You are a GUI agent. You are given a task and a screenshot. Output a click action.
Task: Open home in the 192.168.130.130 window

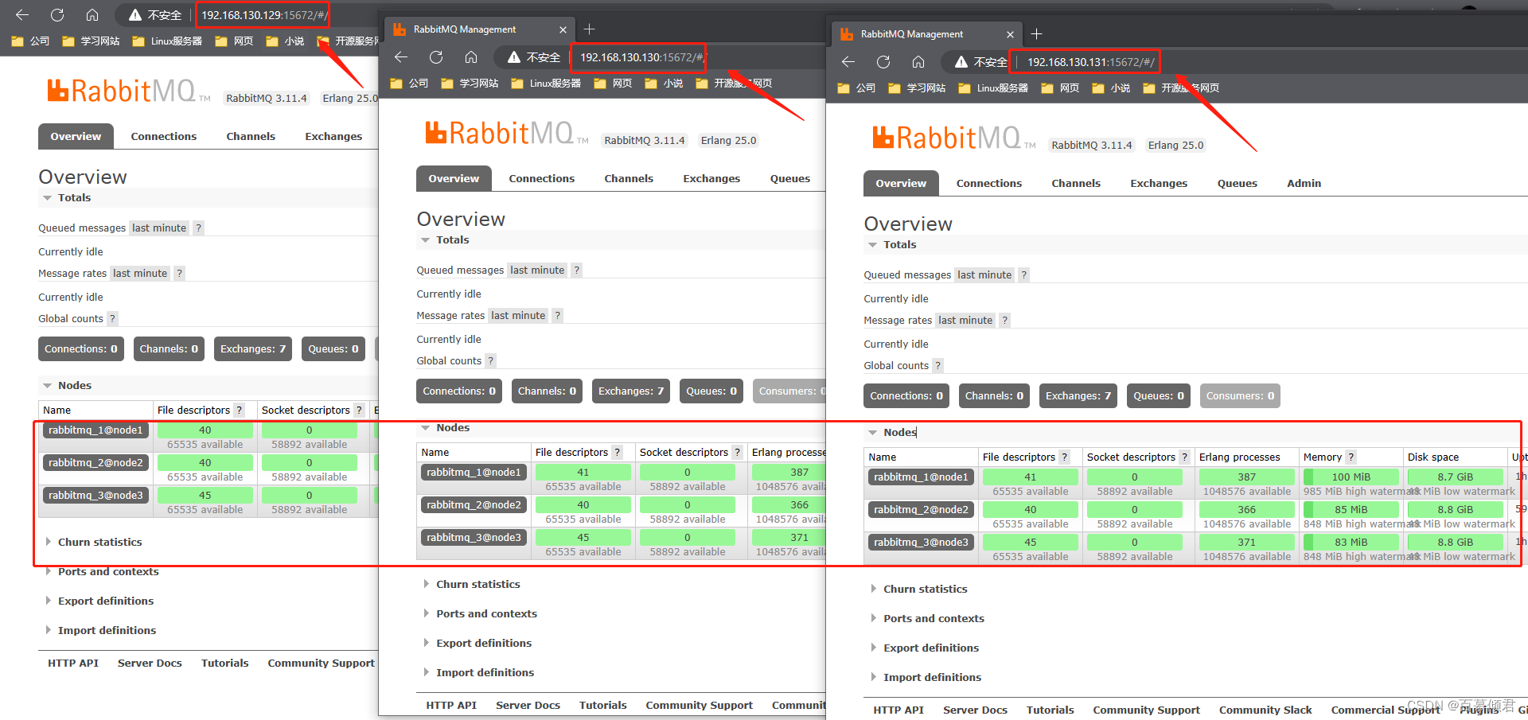(x=471, y=57)
